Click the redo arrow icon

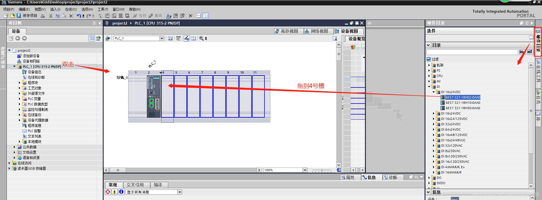pyautogui.click(x=89, y=16)
